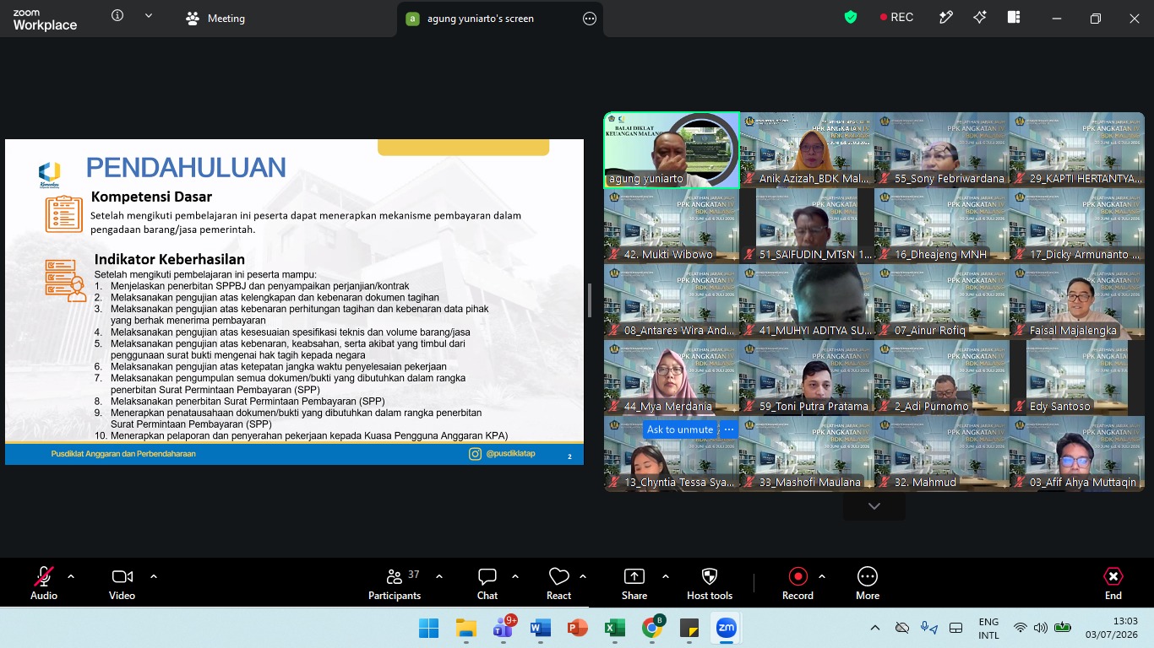Open the React emoji menu
The image size is (1154, 648).
[558, 583]
